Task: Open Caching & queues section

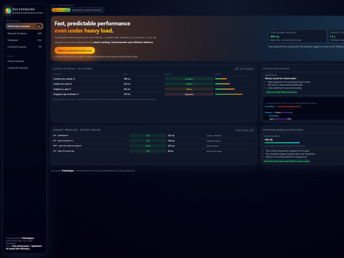Action: 24,47
